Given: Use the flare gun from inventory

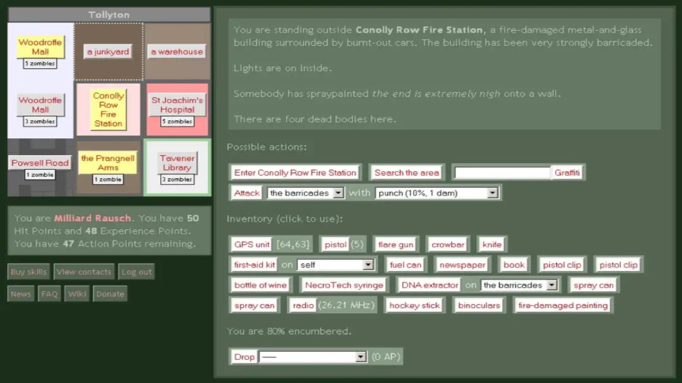Looking at the screenshot, I should [x=395, y=245].
